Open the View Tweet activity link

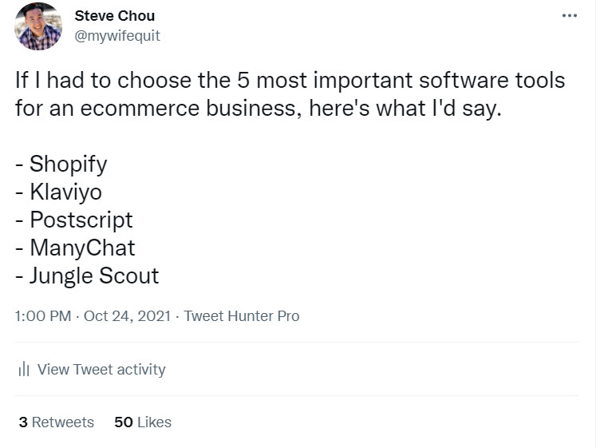101,369
